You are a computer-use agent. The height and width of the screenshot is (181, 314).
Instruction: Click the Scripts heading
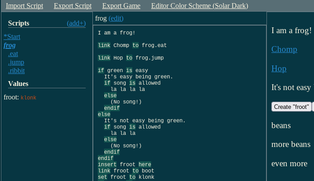click(19, 23)
